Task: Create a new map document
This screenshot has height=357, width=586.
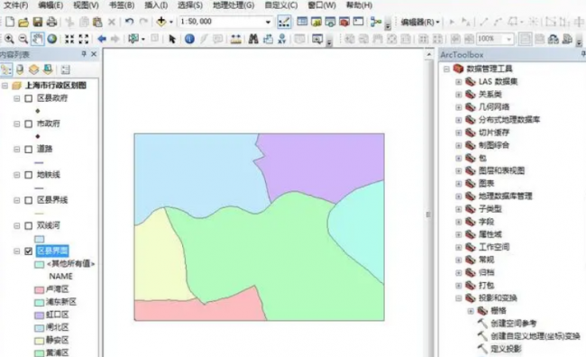Action: [9, 22]
